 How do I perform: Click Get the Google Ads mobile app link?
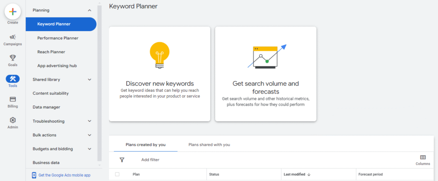click(x=65, y=175)
